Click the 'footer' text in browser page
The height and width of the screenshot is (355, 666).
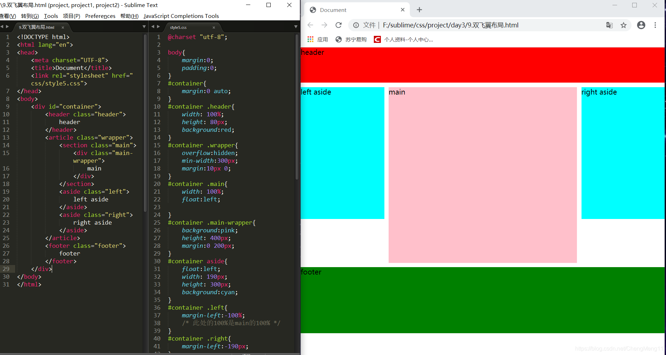click(x=311, y=272)
